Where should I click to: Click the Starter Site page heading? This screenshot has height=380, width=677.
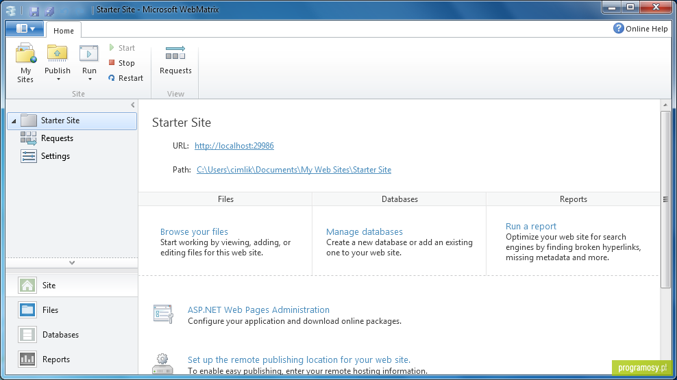tap(182, 123)
